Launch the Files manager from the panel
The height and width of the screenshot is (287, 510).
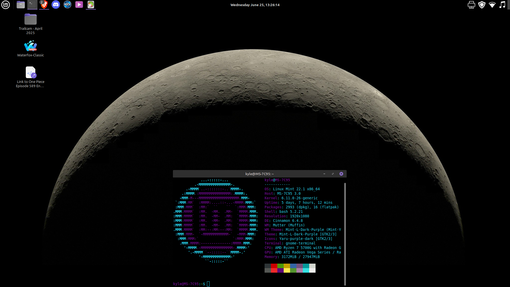click(21, 5)
